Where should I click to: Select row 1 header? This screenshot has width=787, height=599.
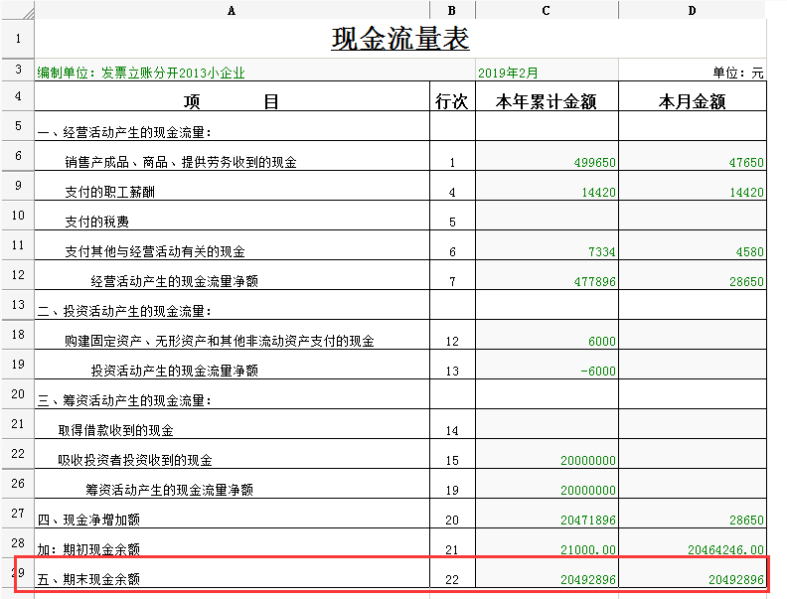click(17, 40)
